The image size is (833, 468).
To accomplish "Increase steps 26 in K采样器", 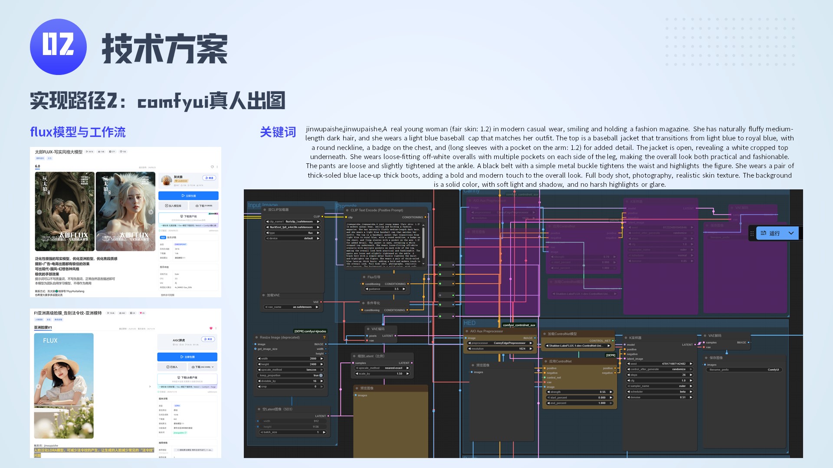I will pos(691,375).
